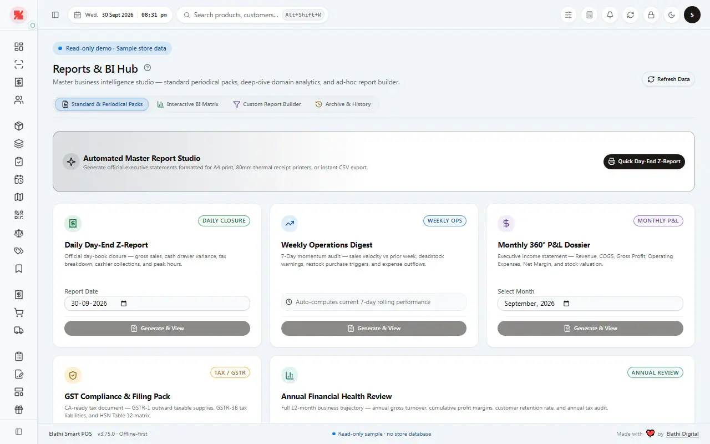
Task: Click the DAILY CLOSURE badge
Action: (224, 221)
